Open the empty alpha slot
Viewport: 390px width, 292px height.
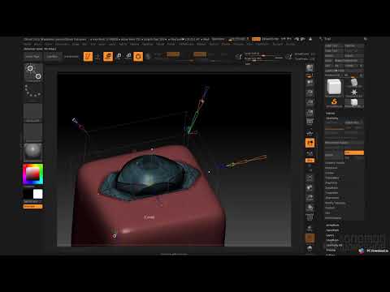33,112
